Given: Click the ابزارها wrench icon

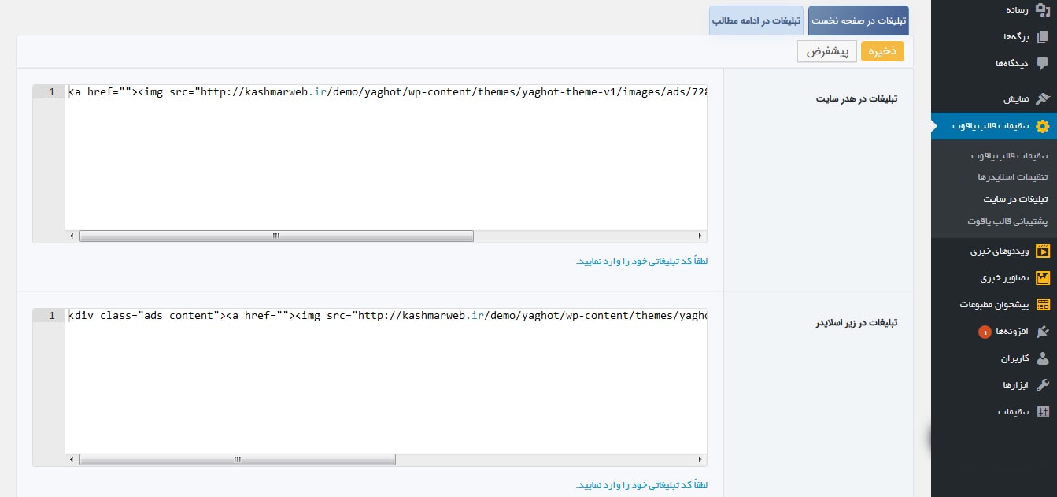Looking at the screenshot, I should [x=1042, y=385].
